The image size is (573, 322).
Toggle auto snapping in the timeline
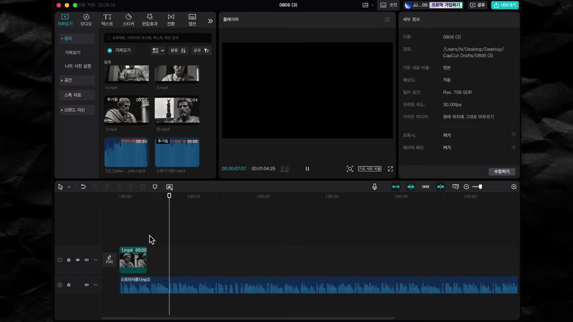pos(411,187)
